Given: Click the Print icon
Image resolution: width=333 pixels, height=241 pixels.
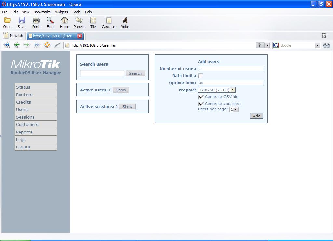Looking at the screenshot, I should tap(36, 20).
